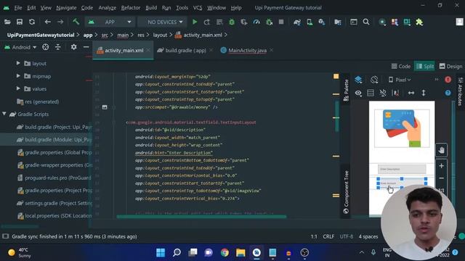Navigate forward arrow in toolbar
The image size is (465, 261).
[60, 22]
